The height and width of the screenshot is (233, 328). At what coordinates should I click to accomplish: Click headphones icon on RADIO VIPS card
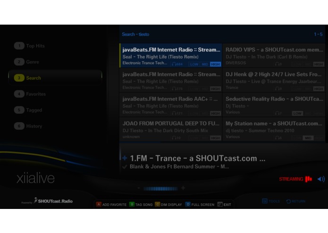[277, 64]
